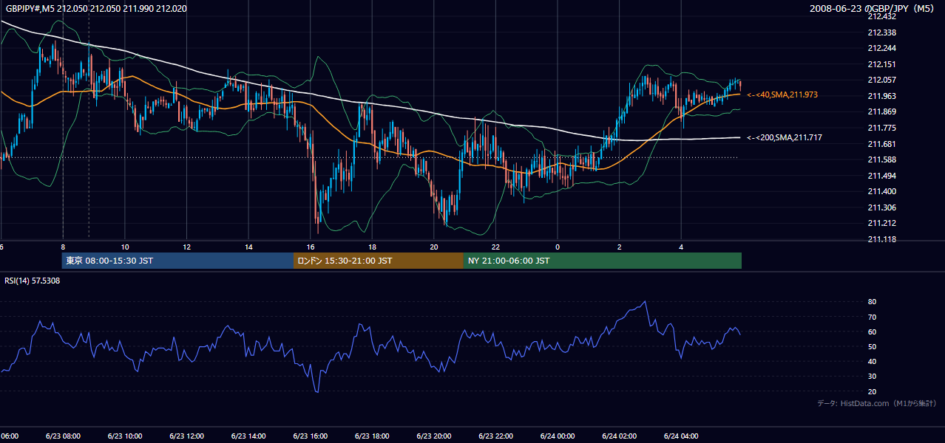
Task: Click the hour 18 tick on price chart axis
Action: pyautogui.click(x=373, y=247)
